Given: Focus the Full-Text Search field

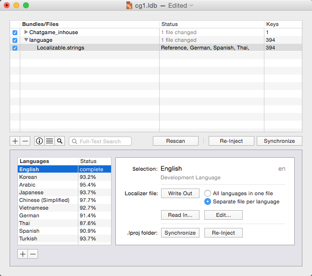Looking at the screenshot, I should point(103,141).
